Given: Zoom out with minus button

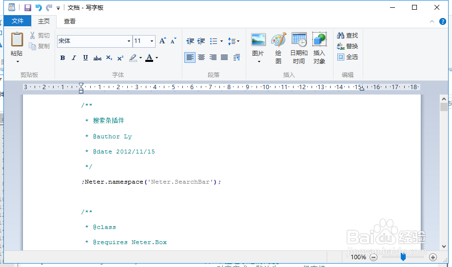Looking at the screenshot, I should [x=373, y=257].
